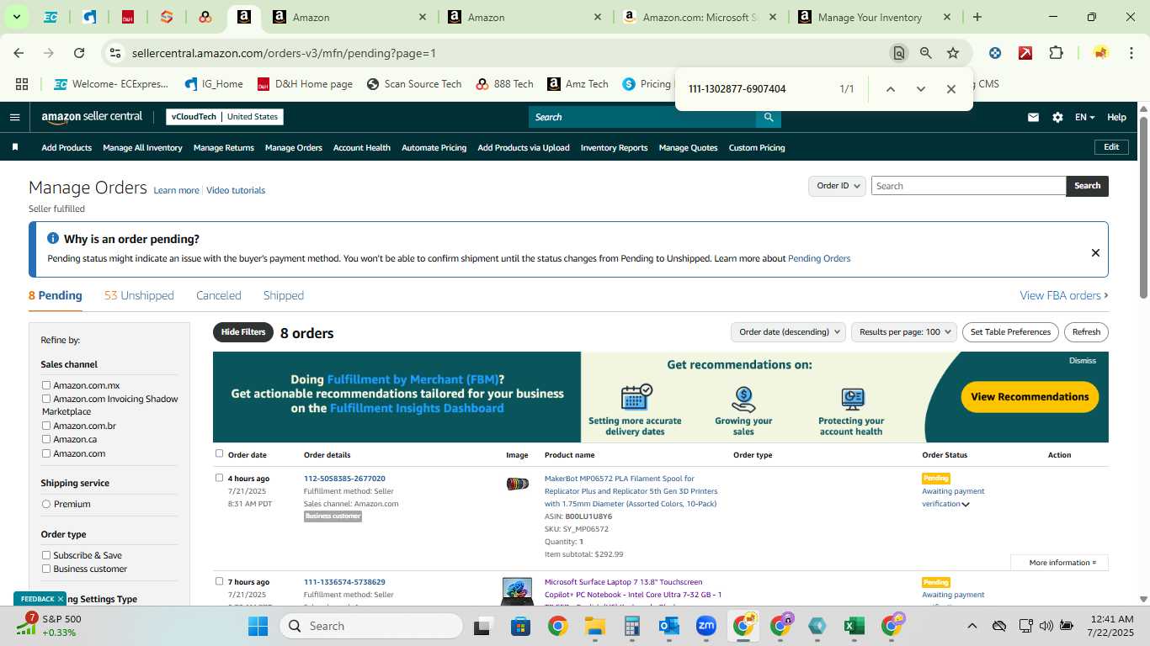The height and width of the screenshot is (646, 1150).
Task: Reload the page in Chrome
Action: [79, 53]
